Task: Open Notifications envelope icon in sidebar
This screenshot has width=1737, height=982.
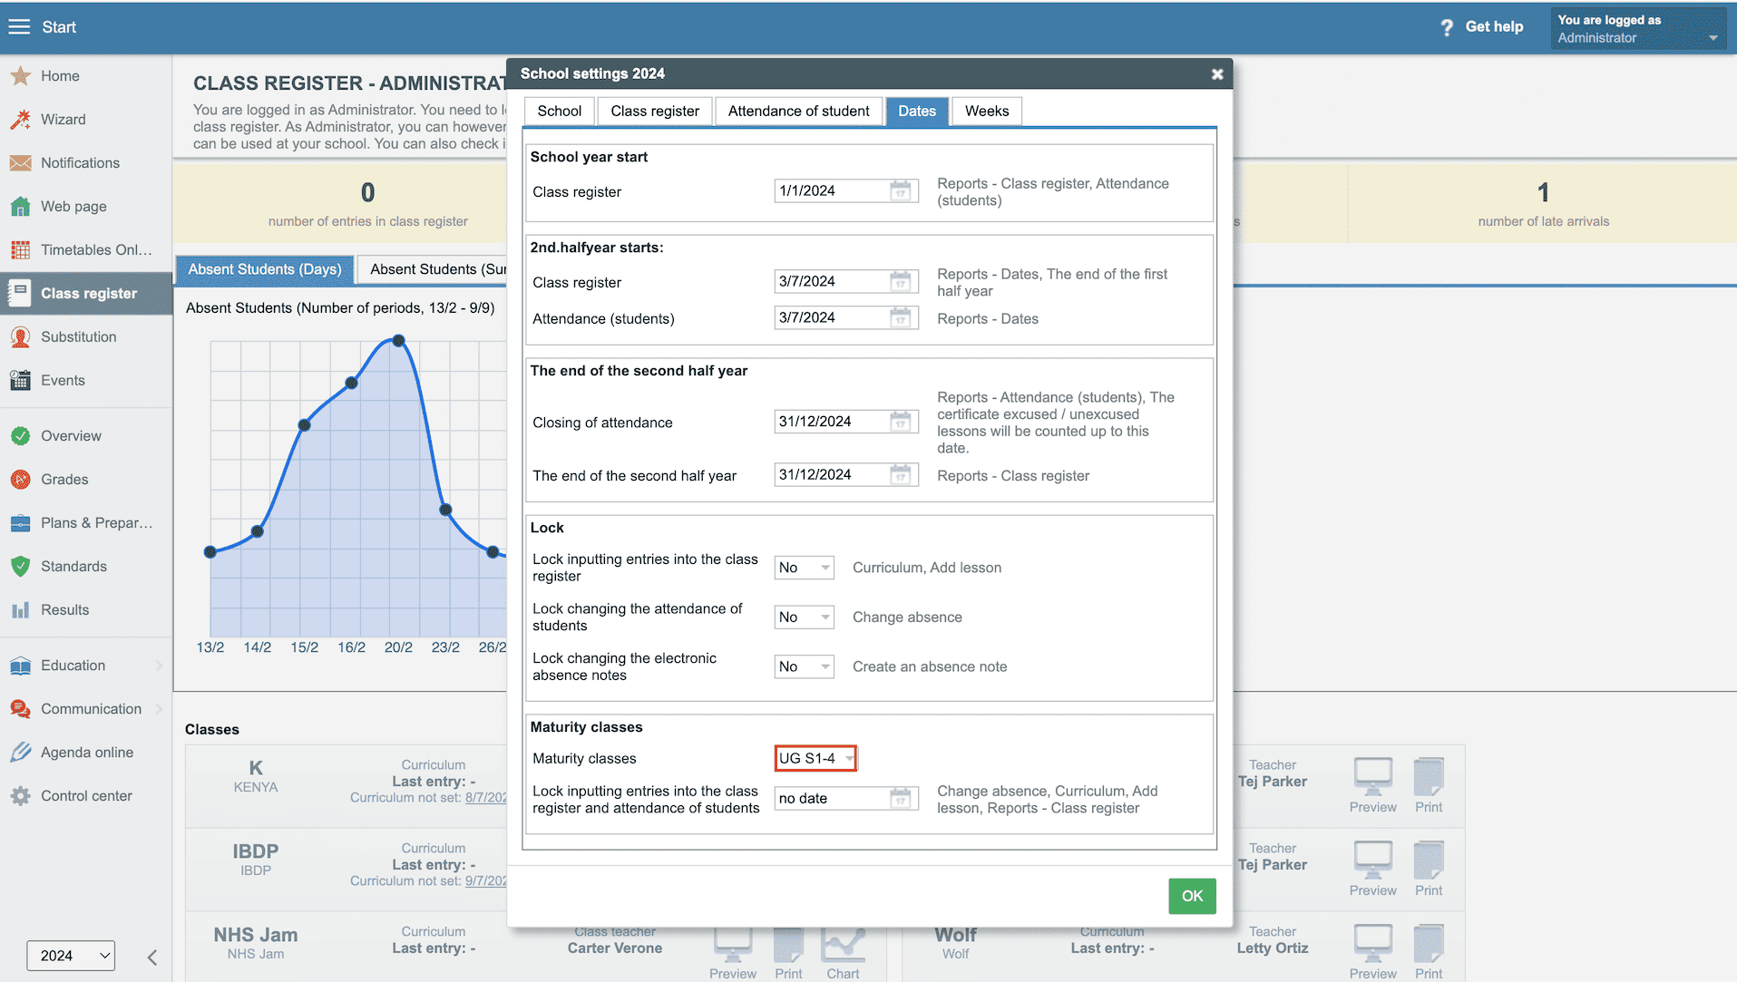Action: pyautogui.click(x=20, y=163)
